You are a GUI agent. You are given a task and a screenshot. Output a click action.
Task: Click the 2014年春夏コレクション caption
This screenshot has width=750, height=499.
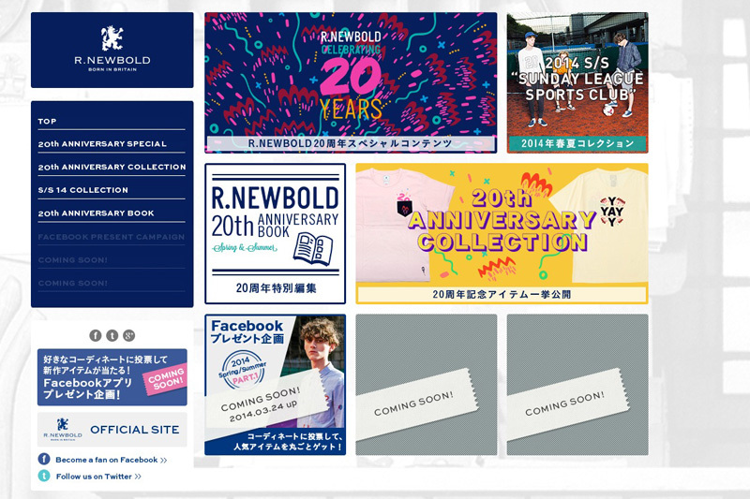[x=577, y=143]
